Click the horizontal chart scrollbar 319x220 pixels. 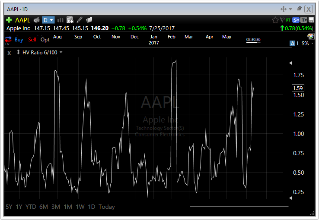coord(239,207)
